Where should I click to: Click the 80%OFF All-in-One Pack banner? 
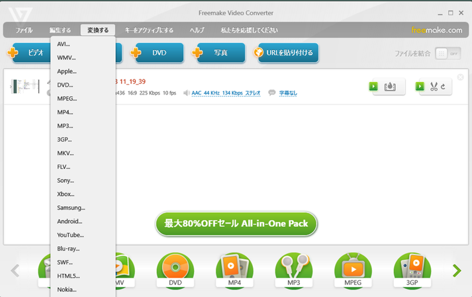point(236,224)
